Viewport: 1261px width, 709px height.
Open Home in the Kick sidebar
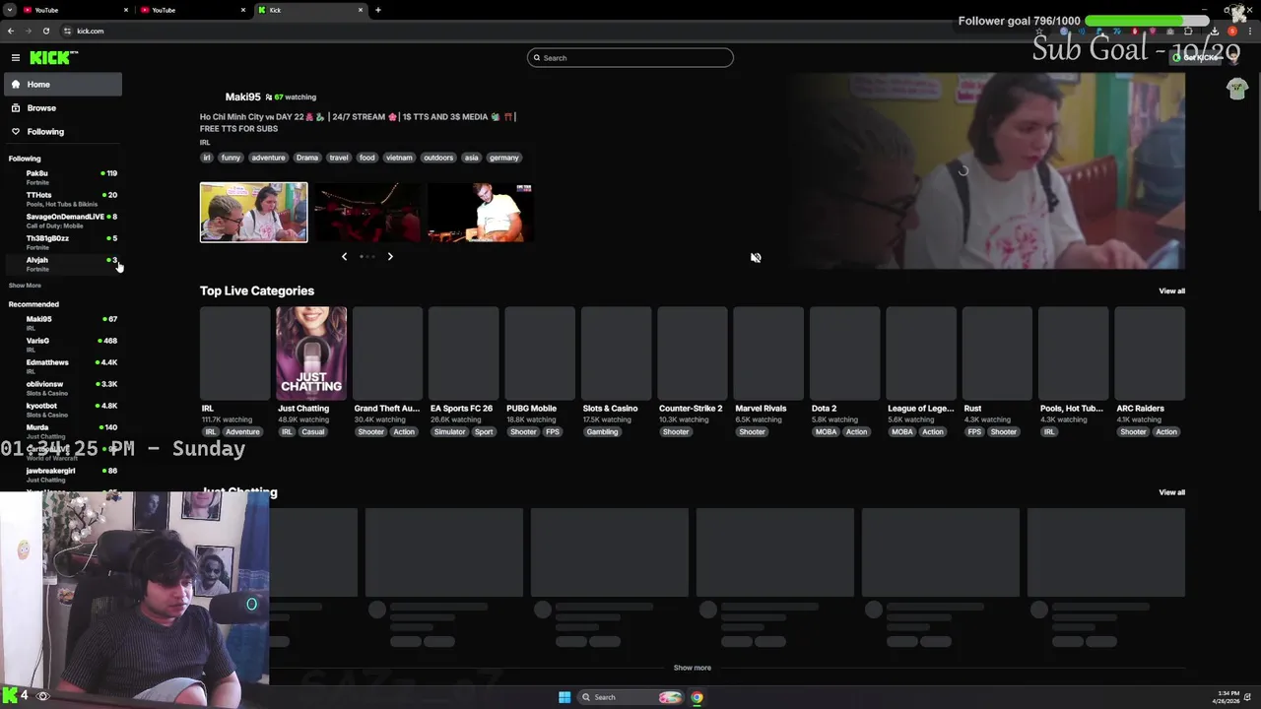click(x=63, y=85)
